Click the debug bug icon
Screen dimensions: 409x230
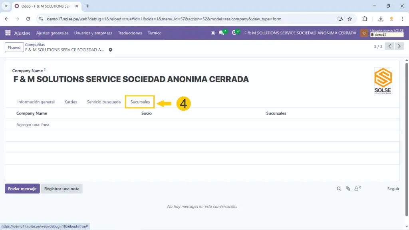[213, 33]
